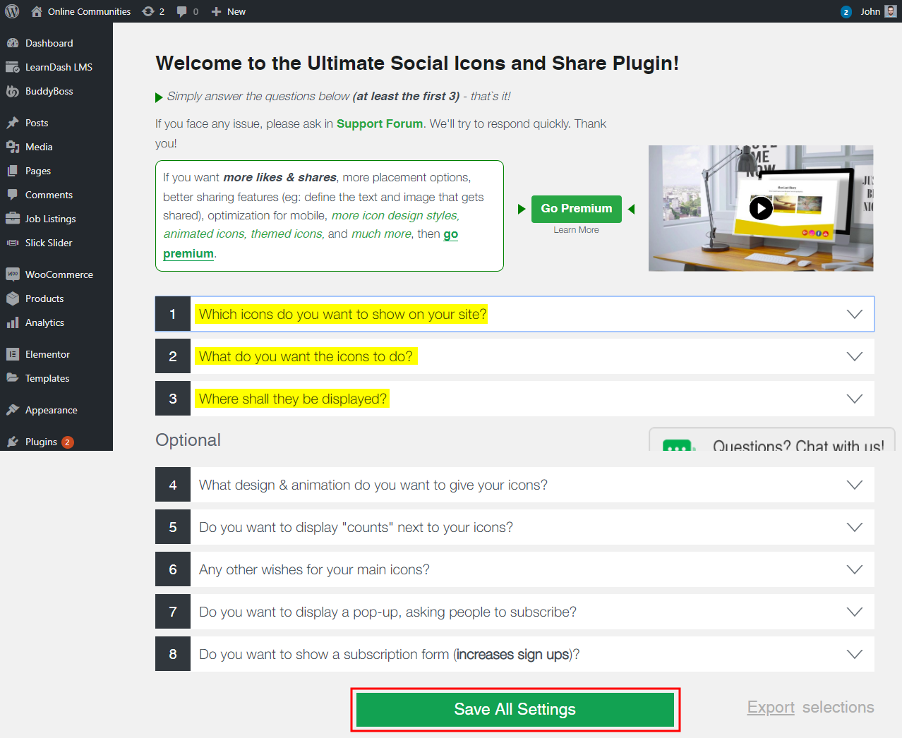
Task: Click the WordPress logo icon
Action: pyautogui.click(x=12, y=11)
